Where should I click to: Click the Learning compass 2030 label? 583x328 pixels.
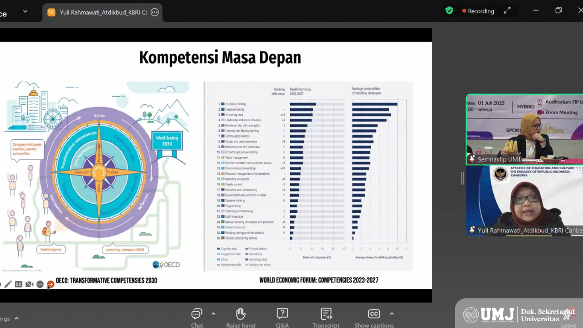pos(125,249)
